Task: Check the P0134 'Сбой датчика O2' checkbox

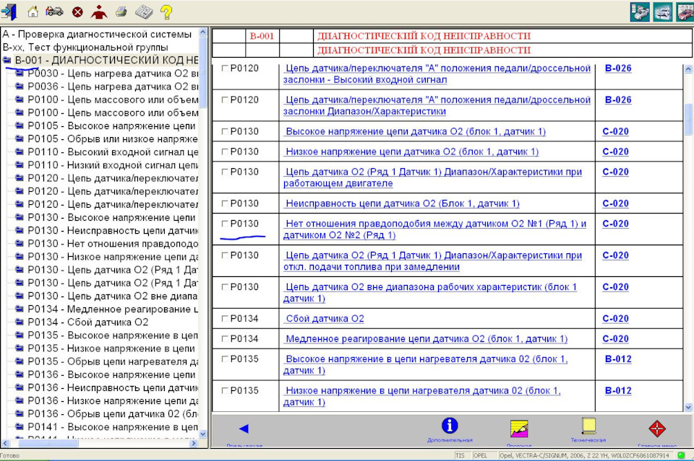Action: point(225,319)
